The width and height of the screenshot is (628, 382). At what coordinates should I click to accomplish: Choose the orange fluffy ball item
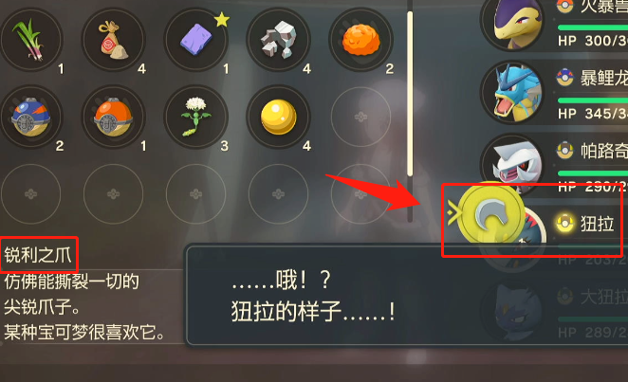pos(360,40)
